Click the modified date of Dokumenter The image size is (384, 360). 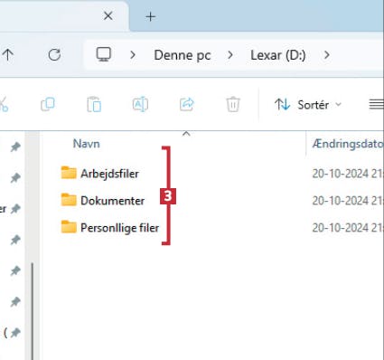click(348, 201)
